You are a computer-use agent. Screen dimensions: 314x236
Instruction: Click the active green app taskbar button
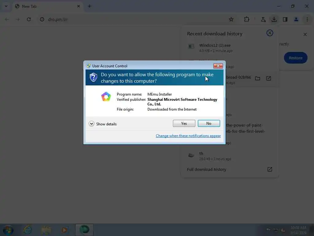84,230
